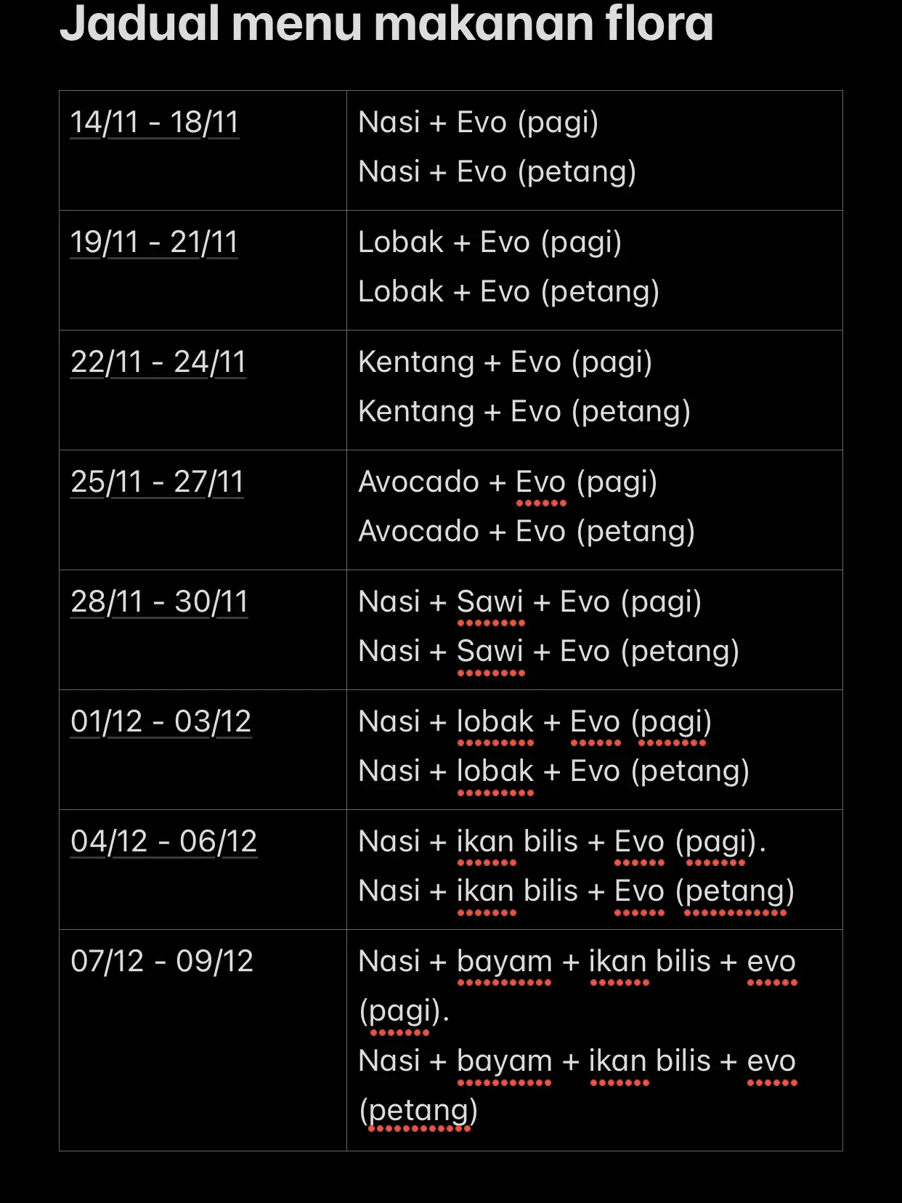Tap the underlined word bayam in last row
902x1203 pixels.
pos(505,962)
